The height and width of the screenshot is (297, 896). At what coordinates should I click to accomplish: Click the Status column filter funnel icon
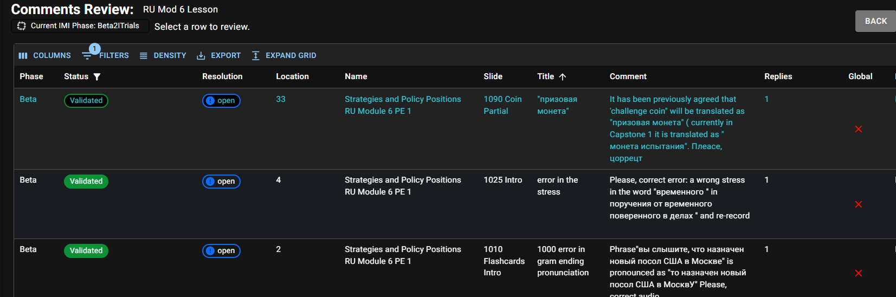(x=97, y=77)
